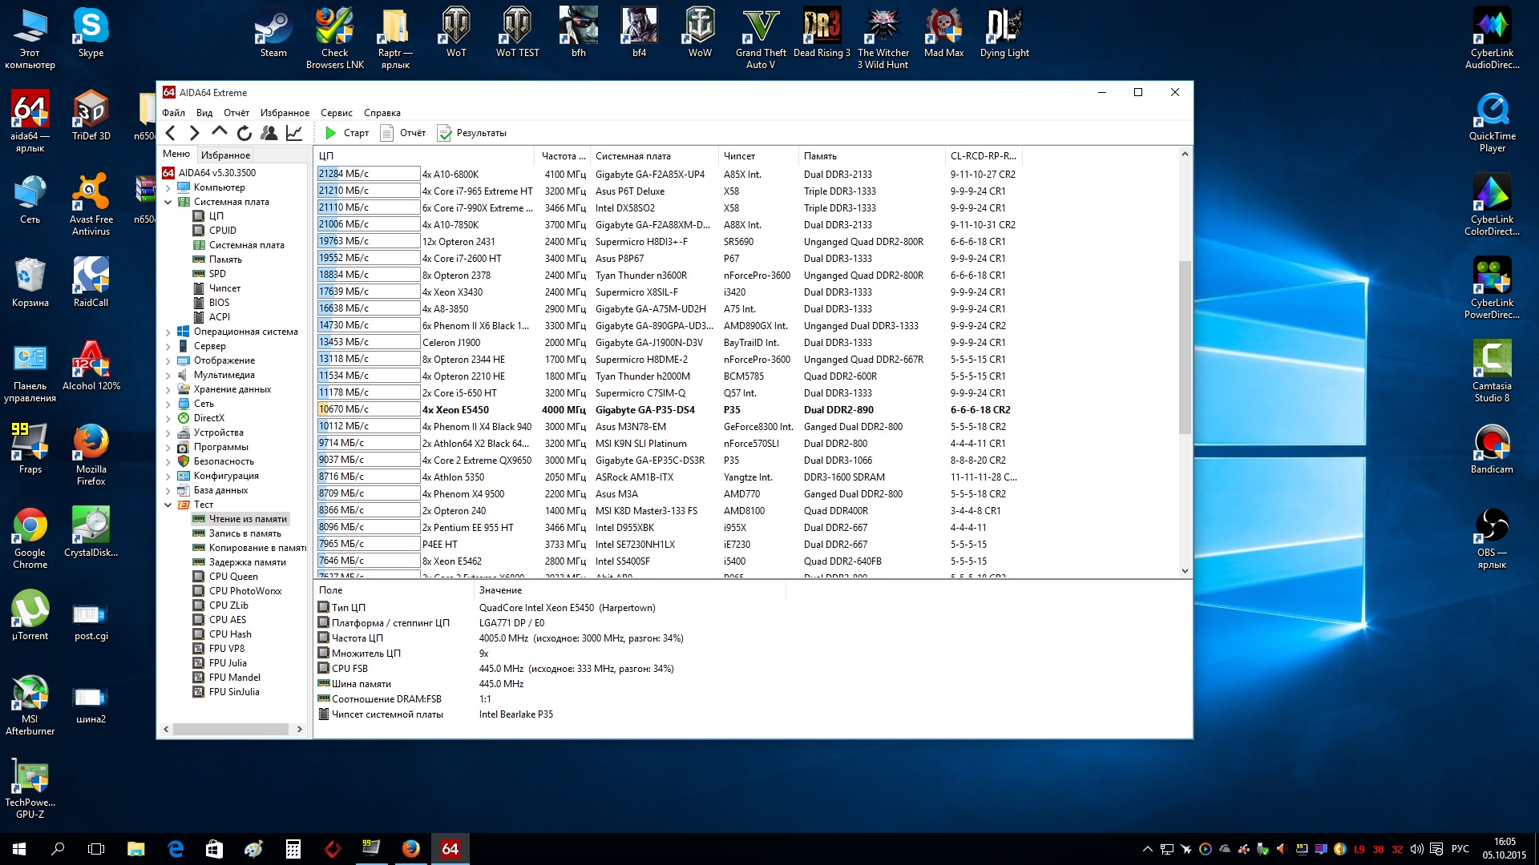Click the Back arrow in AIDA64 toolbar
This screenshot has height=865, width=1539.
171,133
